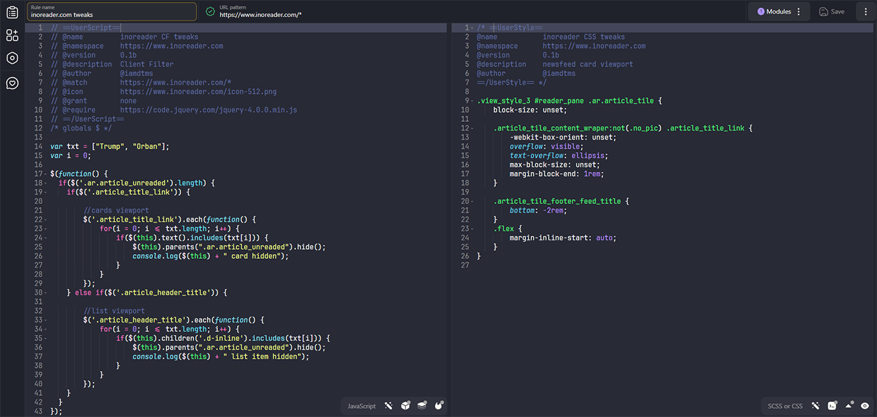Viewport: 877px width, 417px height.
Task: Click the '0.1b' version value in JS editor
Action: (128, 55)
